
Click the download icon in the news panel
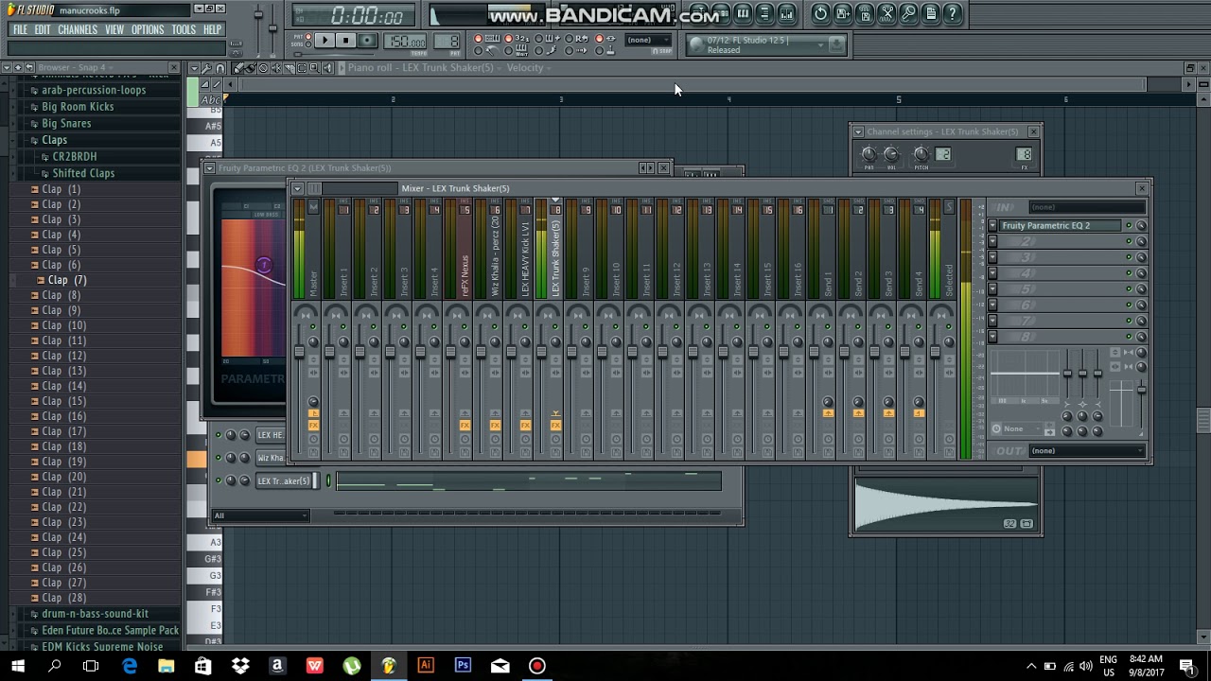(x=835, y=44)
